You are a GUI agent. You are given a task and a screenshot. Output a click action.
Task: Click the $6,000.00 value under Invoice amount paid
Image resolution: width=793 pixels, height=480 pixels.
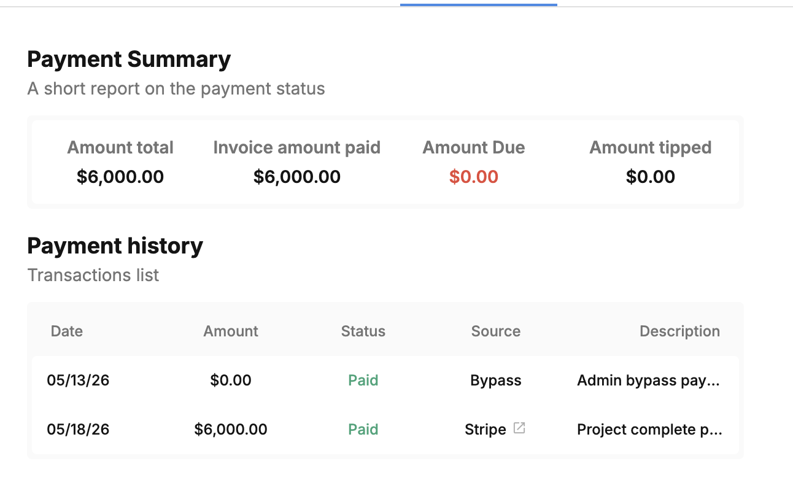point(297,177)
